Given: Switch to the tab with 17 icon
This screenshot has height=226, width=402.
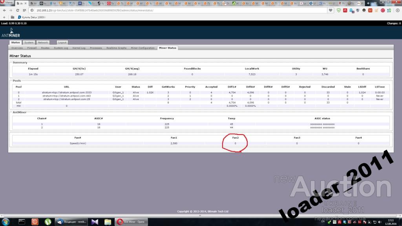Looking at the screenshot, I should point(82,3).
